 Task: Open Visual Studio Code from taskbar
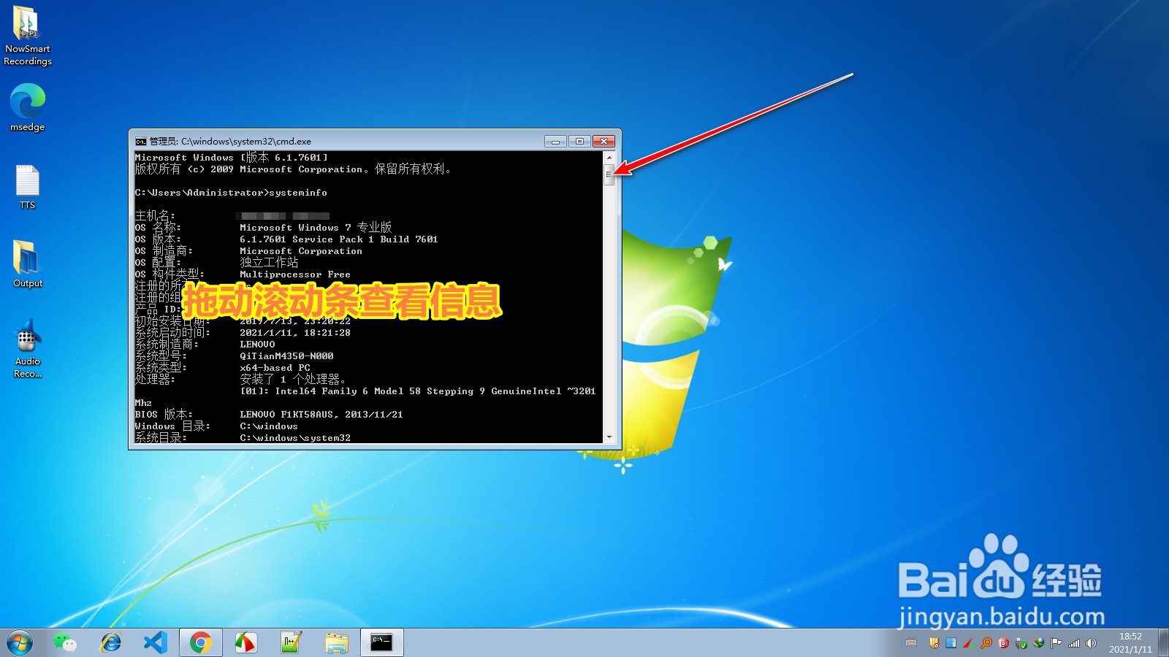[156, 642]
